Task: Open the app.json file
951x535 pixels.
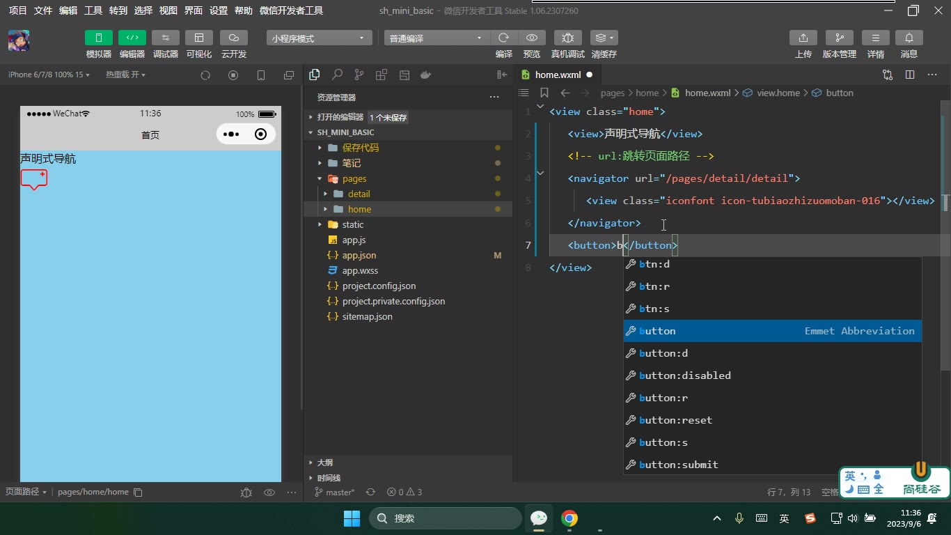Action: point(359,255)
